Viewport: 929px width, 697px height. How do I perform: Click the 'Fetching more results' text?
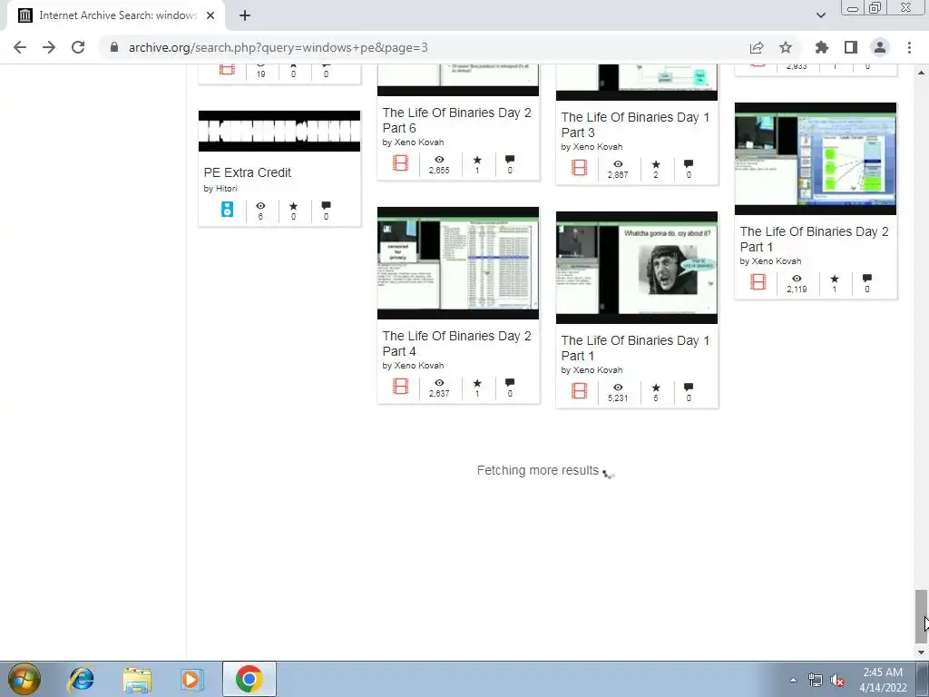[538, 471]
